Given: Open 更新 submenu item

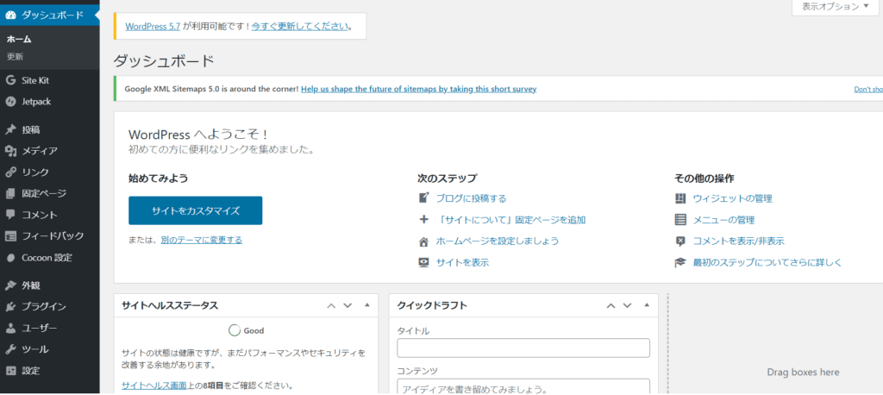Looking at the screenshot, I should [x=15, y=57].
